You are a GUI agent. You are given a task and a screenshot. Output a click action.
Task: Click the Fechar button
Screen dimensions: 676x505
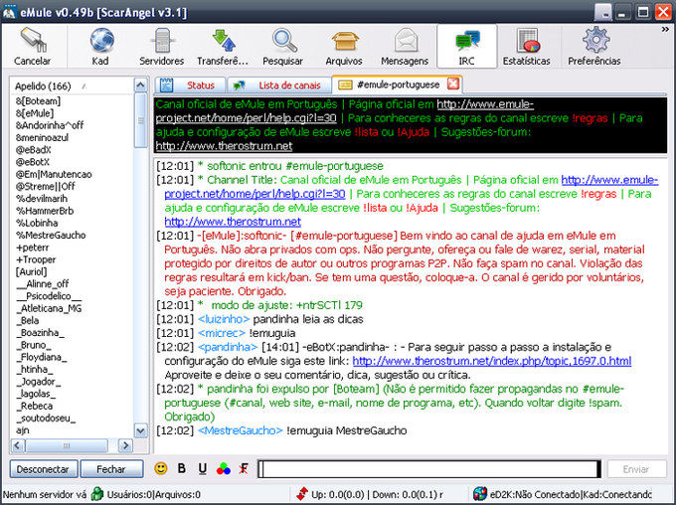(x=111, y=469)
